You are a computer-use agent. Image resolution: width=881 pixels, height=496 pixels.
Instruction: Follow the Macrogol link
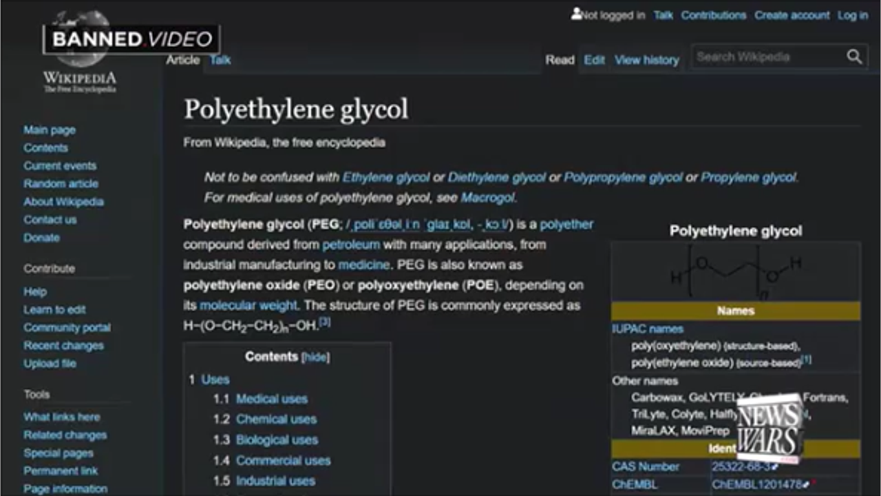[487, 198]
